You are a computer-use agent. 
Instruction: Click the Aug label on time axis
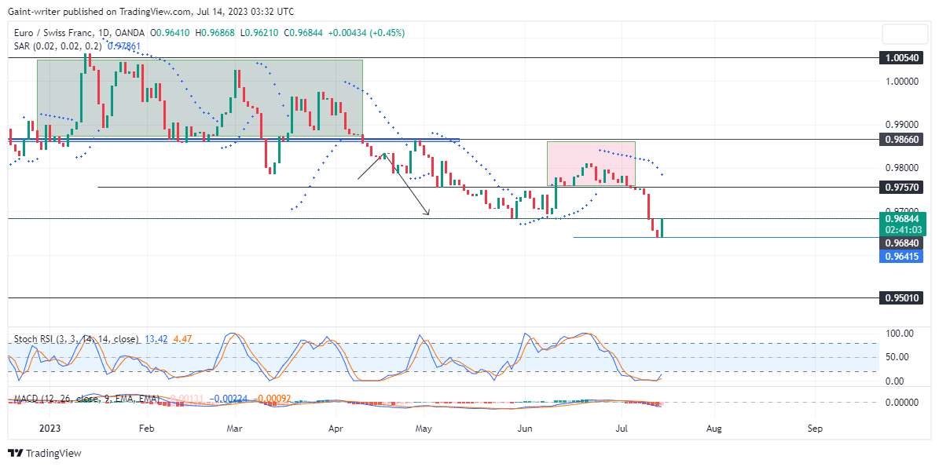click(713, 429)
